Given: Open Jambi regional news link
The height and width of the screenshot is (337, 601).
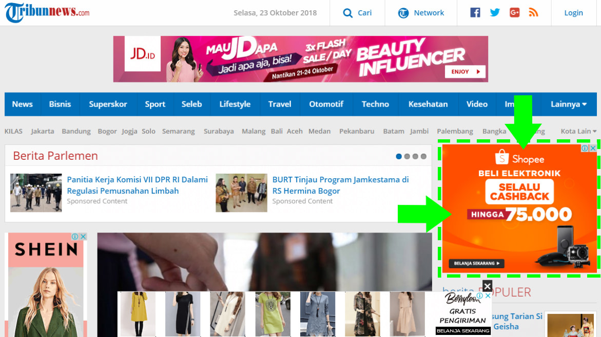Looking at the screenshot, I should (419, 131).
